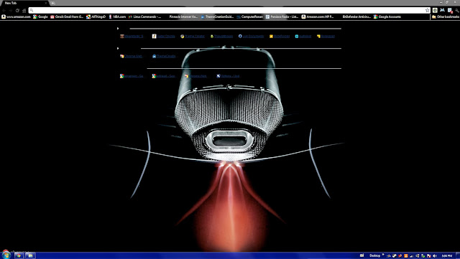Open the home page via house icon

pos(24,10)
